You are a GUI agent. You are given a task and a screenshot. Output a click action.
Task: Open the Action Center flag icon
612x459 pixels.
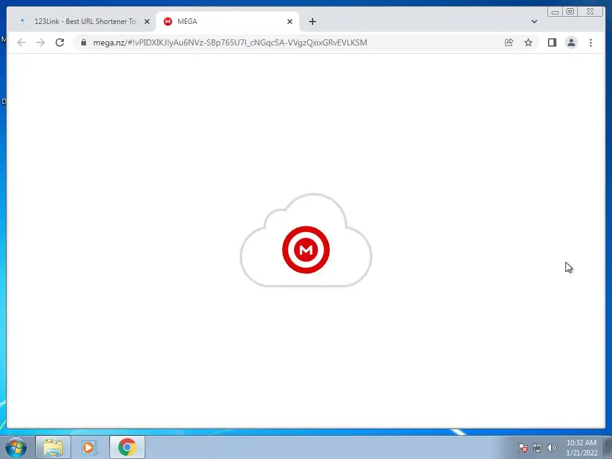point(522,448)
